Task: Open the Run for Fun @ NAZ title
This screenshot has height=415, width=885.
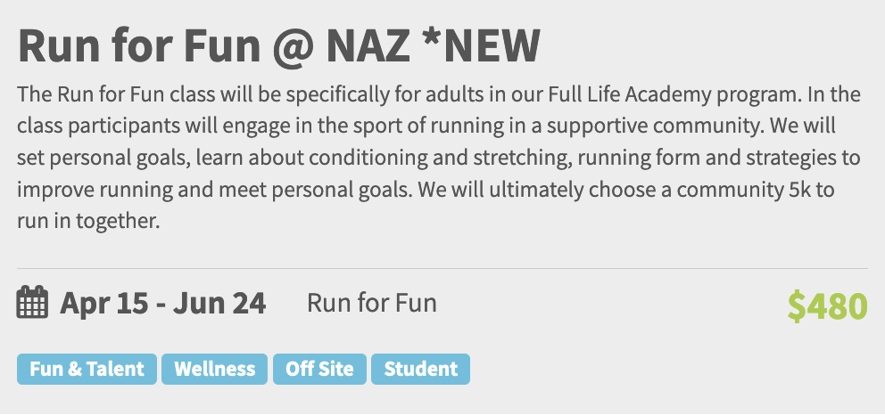Action: [x=278, y=45]
